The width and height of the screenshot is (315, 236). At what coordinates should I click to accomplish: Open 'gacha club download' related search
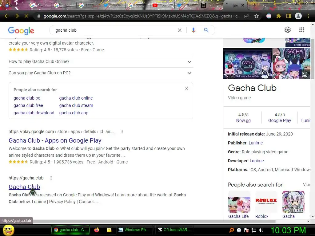pos(34,113)
